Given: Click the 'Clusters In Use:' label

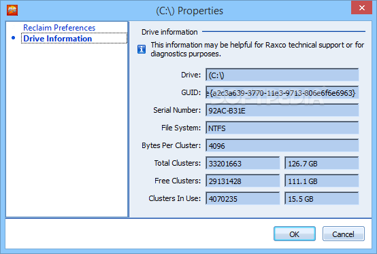Looking at the screenshot, I should pyautogui.click(x=175, y=198).
